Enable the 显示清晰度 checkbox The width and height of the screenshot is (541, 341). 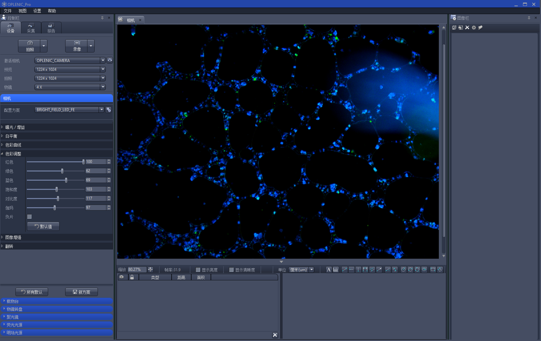231,270
